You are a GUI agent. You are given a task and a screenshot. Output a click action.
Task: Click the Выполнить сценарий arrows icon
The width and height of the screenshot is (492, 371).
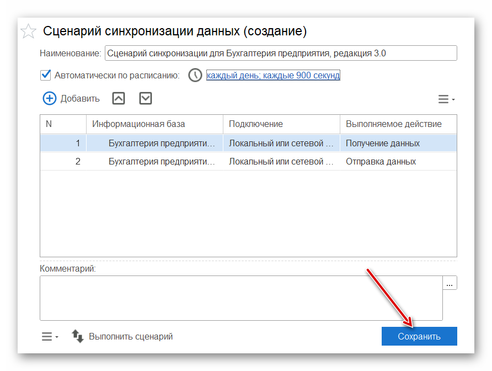pos(78,336)
